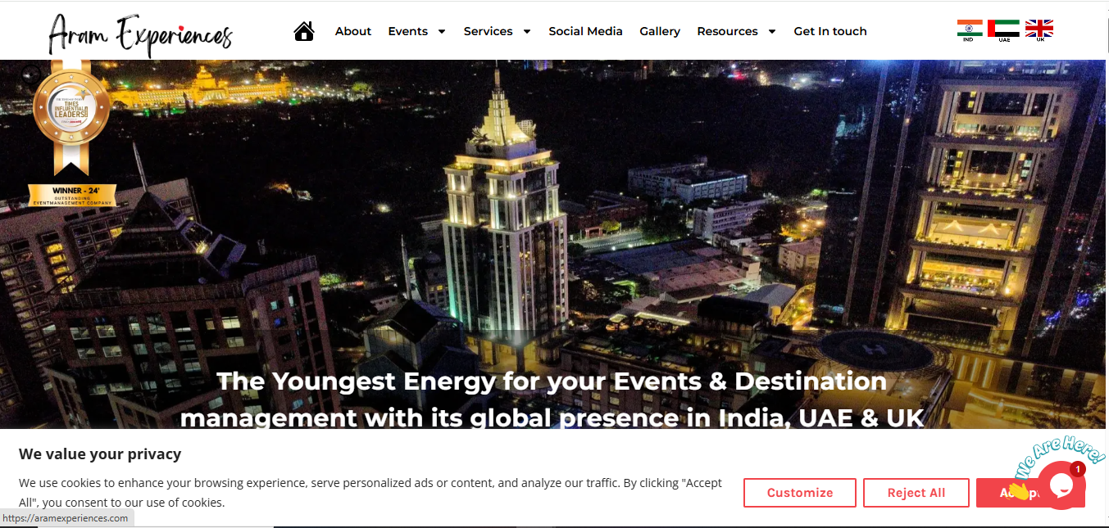Expand the Services dropdown arrow
The width and height of the screenshot is (1109, 528).
click(x=527, y=32)
